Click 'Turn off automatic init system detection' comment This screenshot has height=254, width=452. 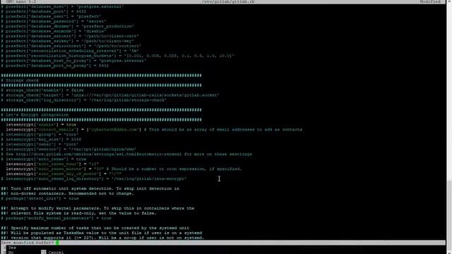(x=90, y=188)
